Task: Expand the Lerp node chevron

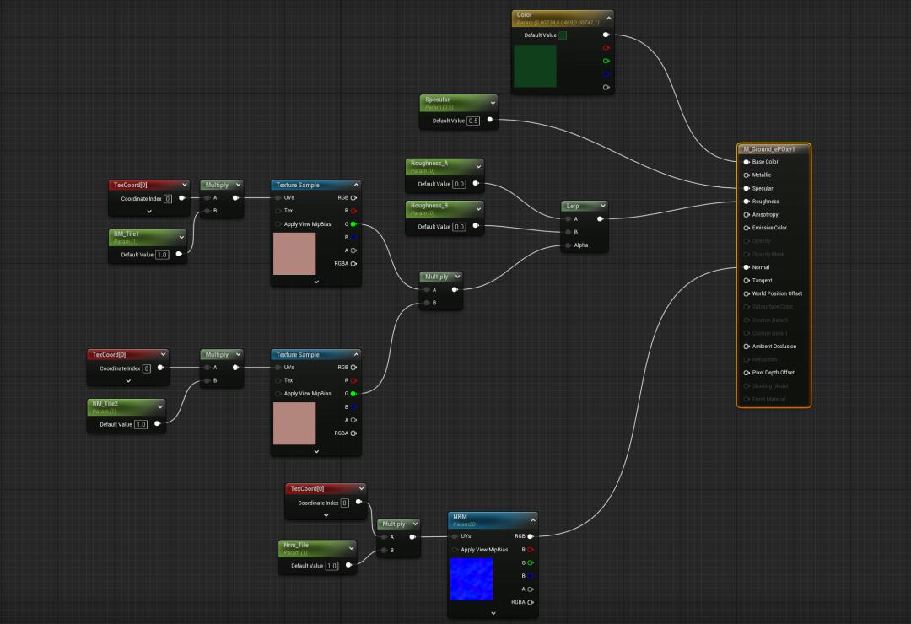Action: (602, 206)
